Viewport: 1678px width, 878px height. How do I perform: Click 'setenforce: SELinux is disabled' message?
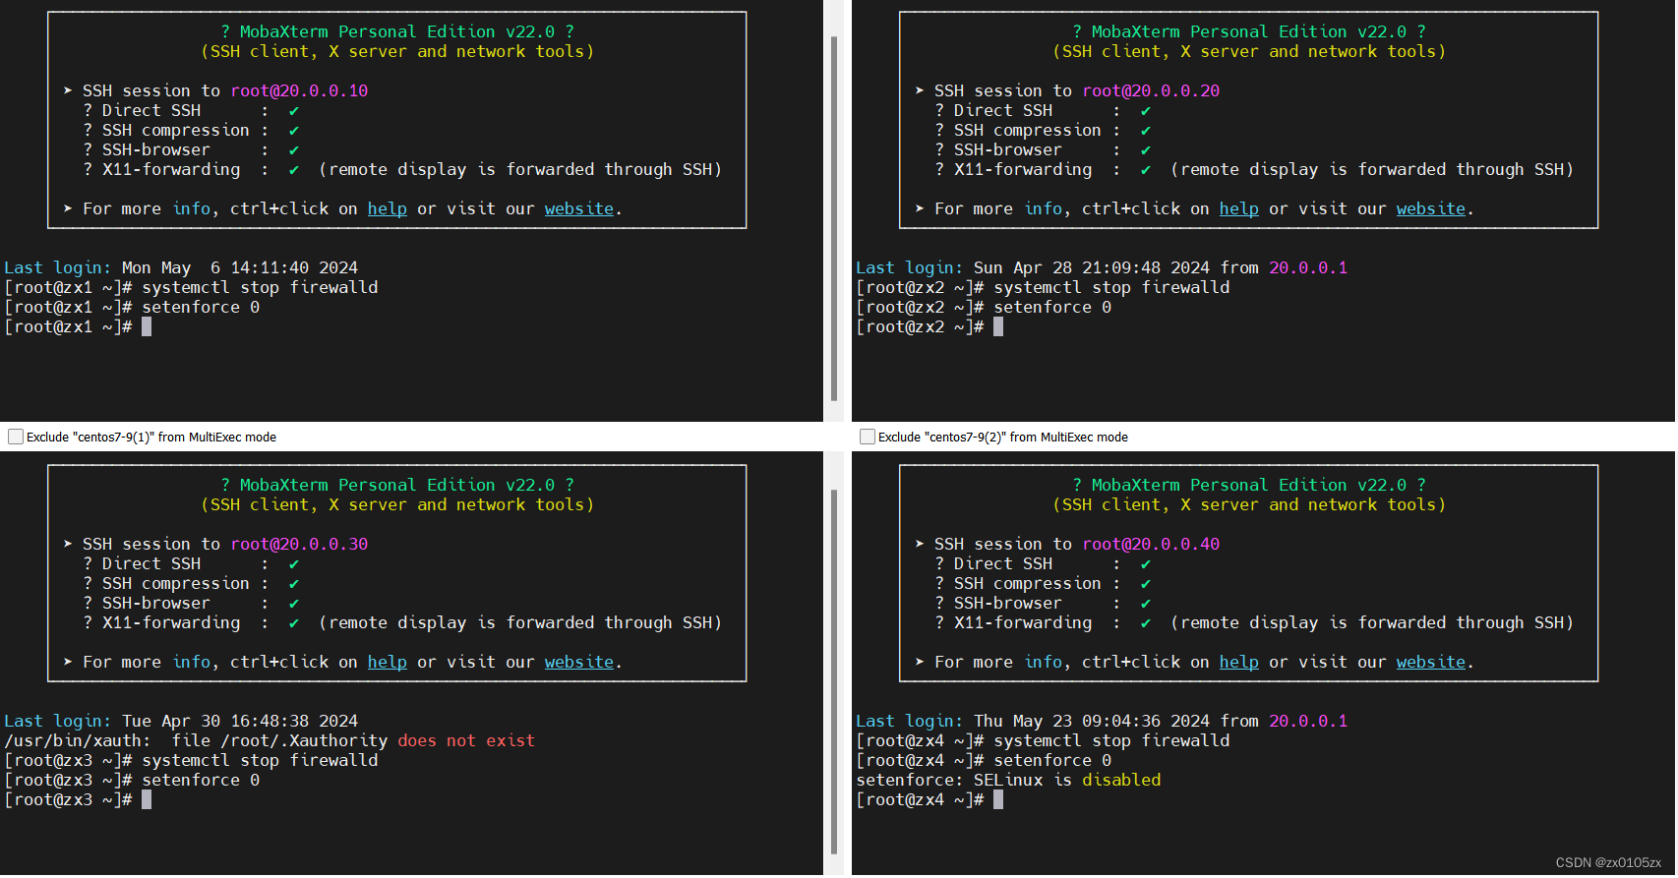tap(1008, 781)
